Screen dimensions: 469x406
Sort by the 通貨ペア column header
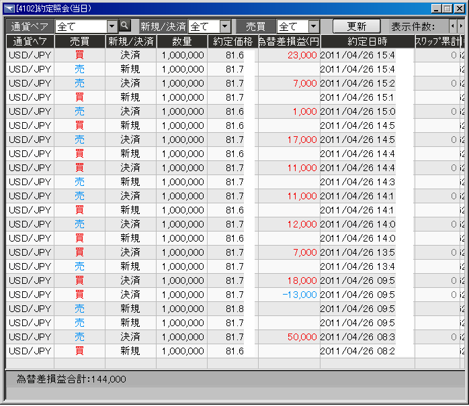pyautogui.click(x=30, y=41)
